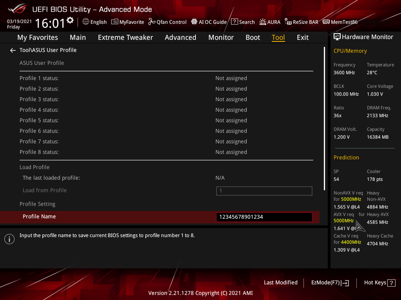Click the 28°C temperature value
This screenshot has width=401, height=300.
click(372, 73)
